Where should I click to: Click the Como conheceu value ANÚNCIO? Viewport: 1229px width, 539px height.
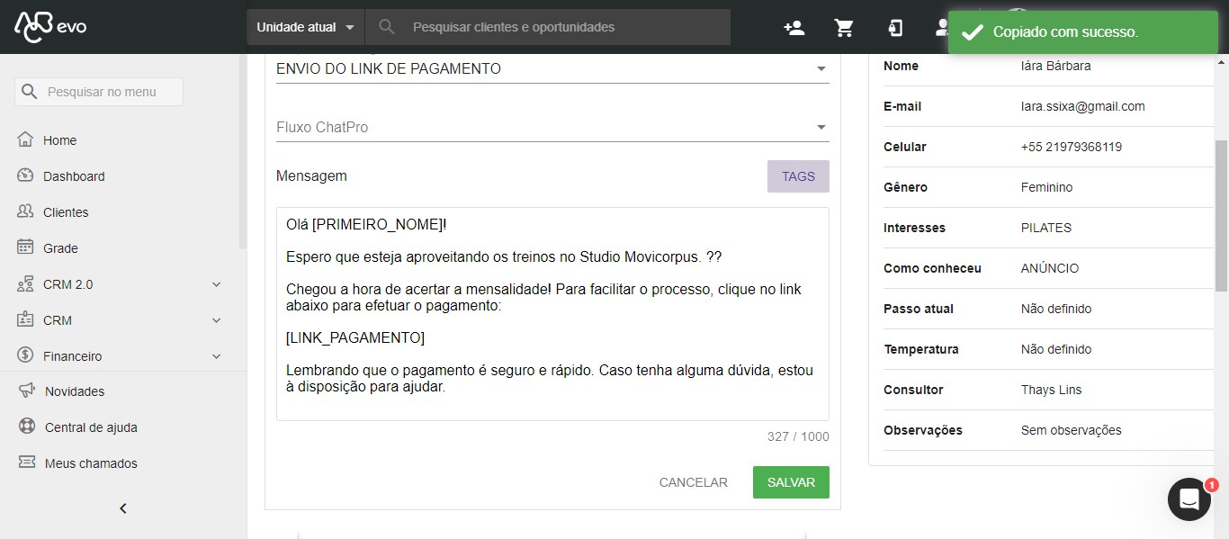(1050, 268)
